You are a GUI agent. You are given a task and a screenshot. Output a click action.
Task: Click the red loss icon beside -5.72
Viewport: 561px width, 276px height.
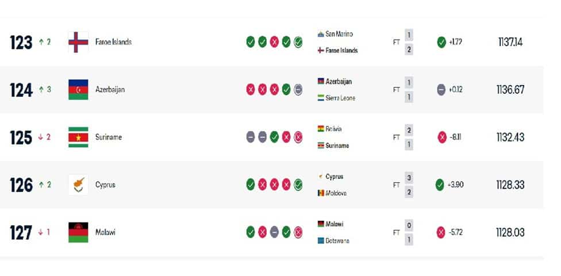click(441, 232)
